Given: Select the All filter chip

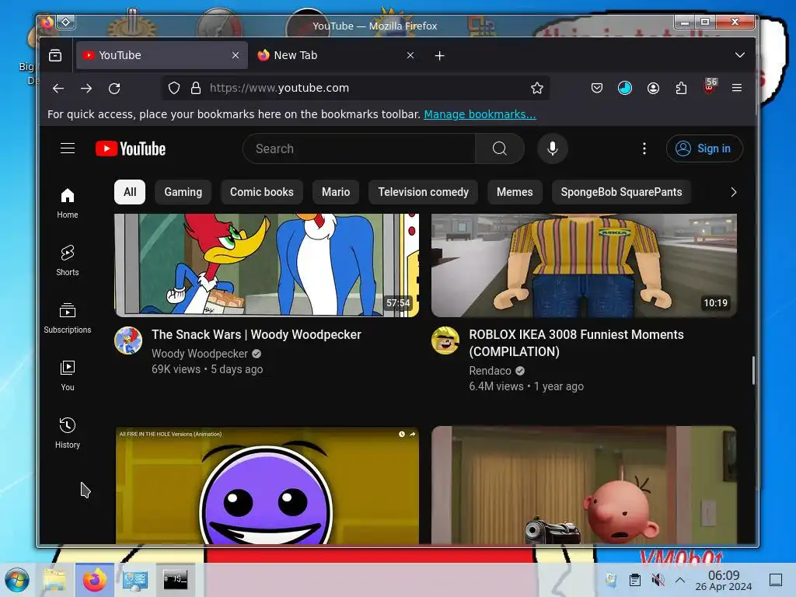Looking at the screenshot, I should [130, 192].
